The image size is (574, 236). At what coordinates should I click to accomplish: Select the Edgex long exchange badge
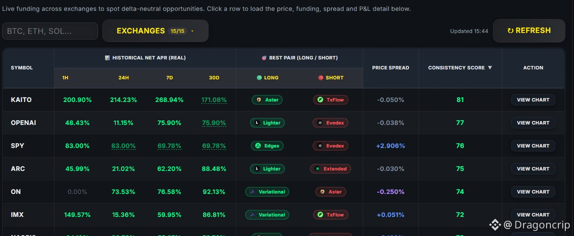[x=267, y=146]
